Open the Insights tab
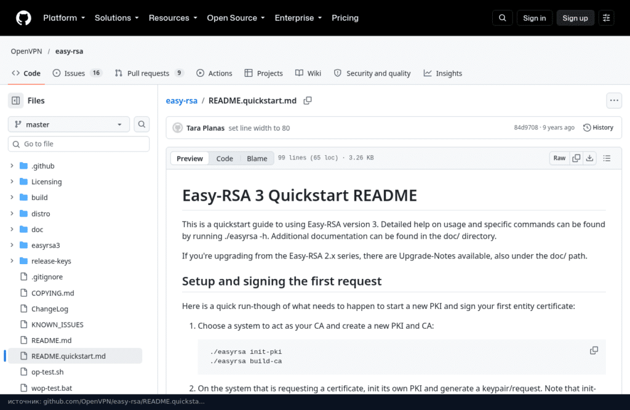 pos(443,73)
